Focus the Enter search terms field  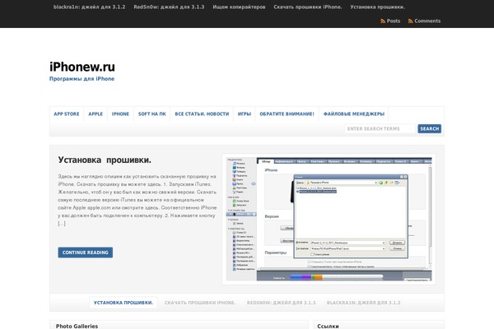pos(380,129)
